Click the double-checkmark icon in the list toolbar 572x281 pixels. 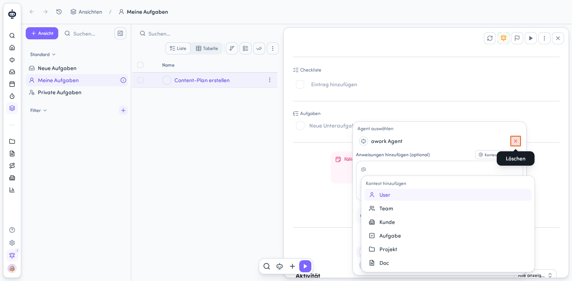(x=259, y=48)
